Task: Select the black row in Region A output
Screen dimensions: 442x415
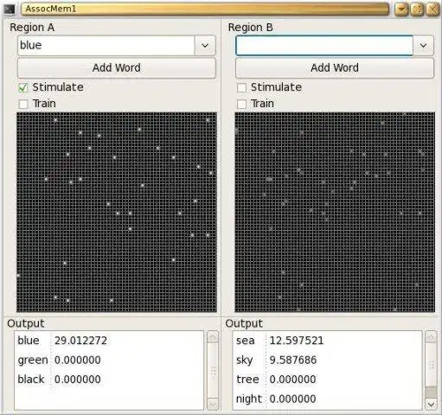Action: pyautogui.click(x=109, y=380)
